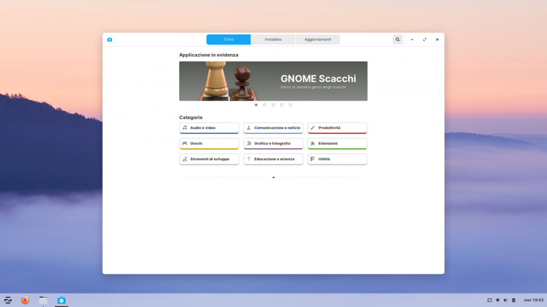Image resolution: width=547 pixels, height=307 pixels.
Task: Select the second carousel page dot
Action: [264, 105]
